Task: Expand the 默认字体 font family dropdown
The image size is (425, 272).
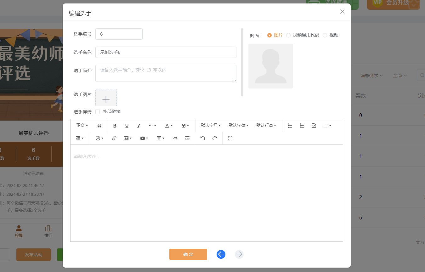Action: point(238,126)
